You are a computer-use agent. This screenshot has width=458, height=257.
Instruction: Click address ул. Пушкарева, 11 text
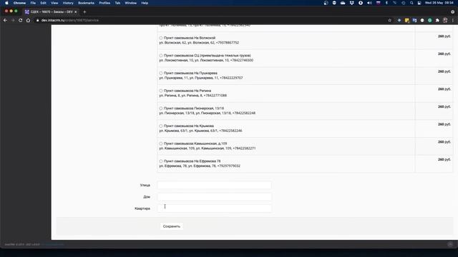click(201, 78)
